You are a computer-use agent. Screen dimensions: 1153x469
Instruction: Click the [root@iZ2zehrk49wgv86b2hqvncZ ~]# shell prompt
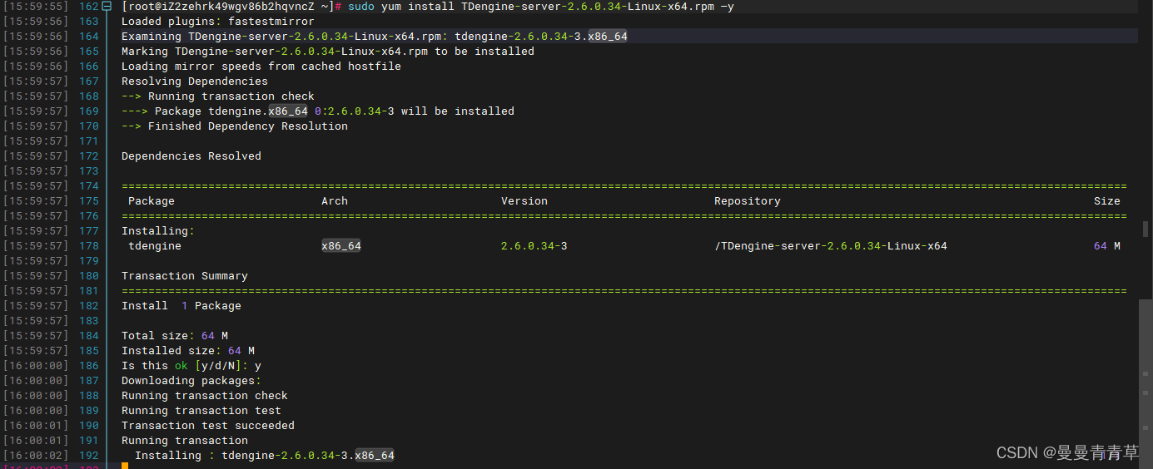231,7
